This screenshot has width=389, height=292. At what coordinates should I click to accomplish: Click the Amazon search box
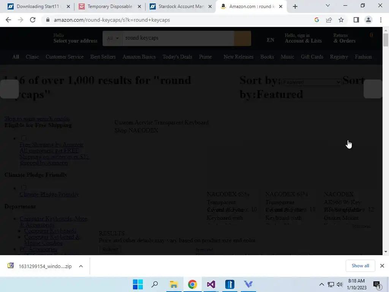coord(178,38)
